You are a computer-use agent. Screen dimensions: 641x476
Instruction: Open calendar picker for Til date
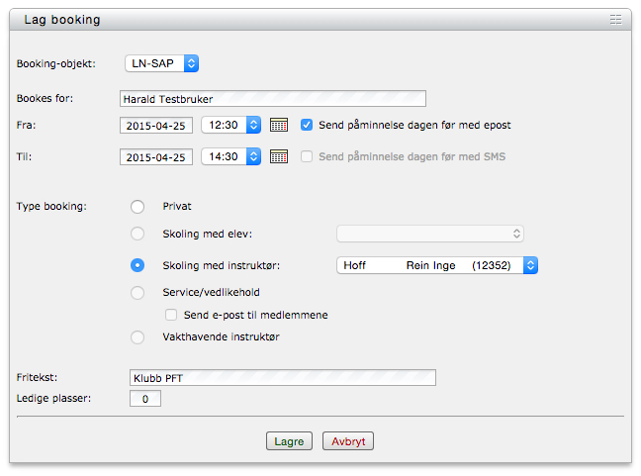(x=279, y=157)
